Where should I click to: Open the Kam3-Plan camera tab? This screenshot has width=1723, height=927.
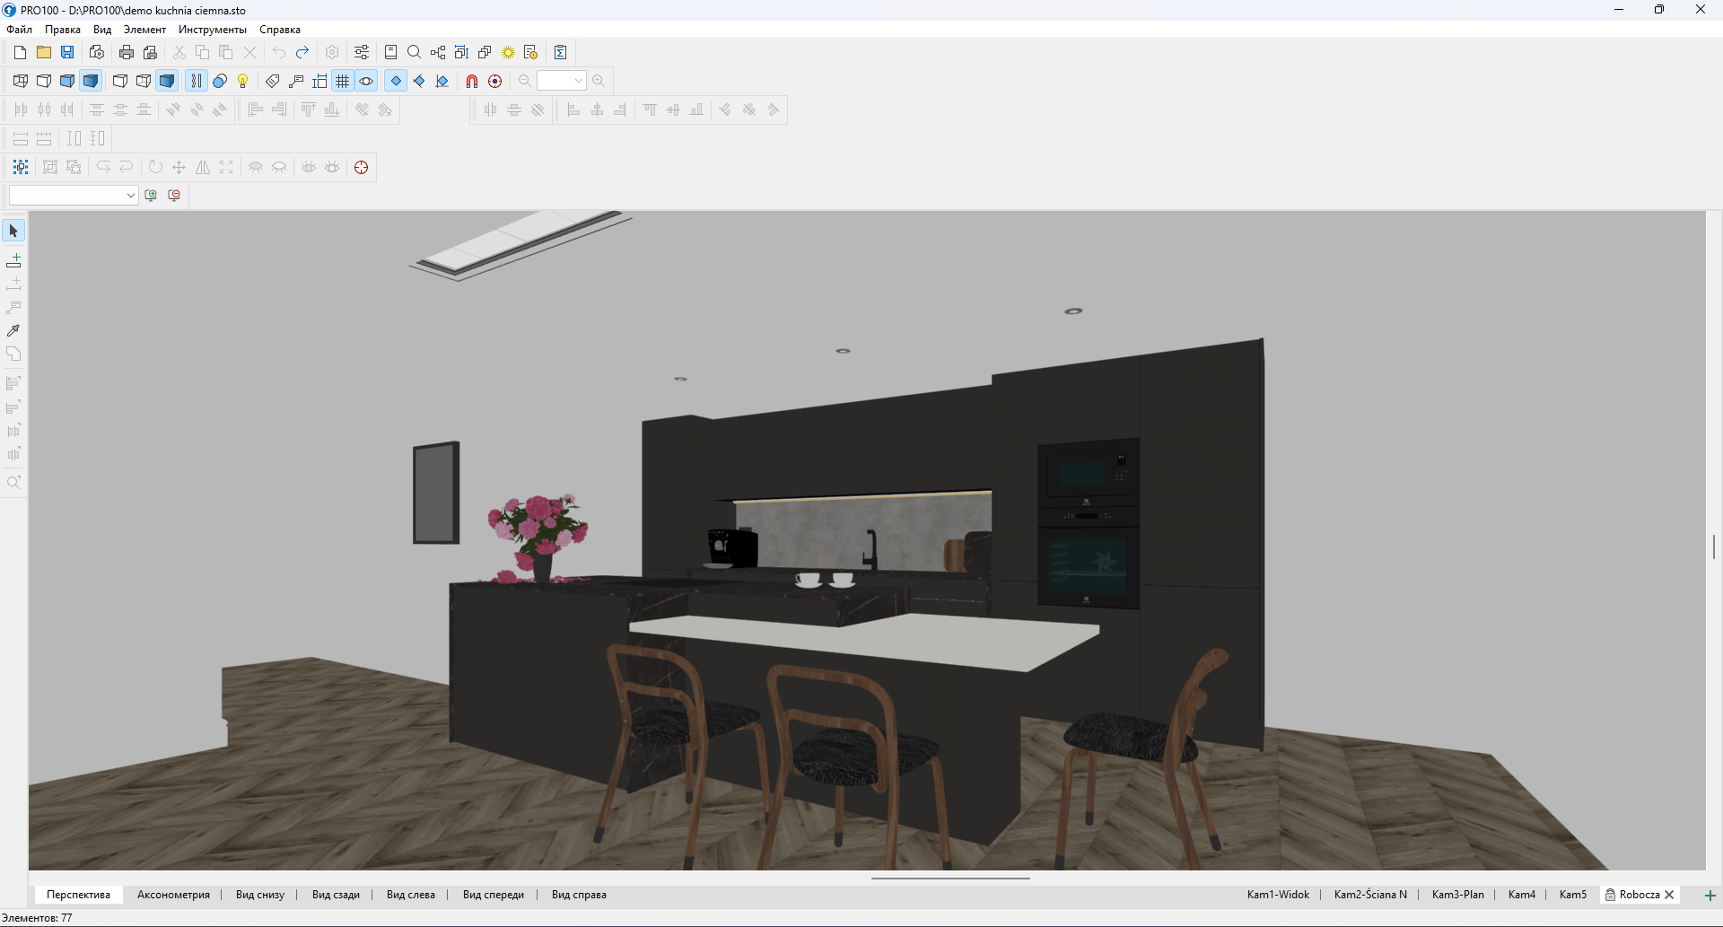[1457, 895]
